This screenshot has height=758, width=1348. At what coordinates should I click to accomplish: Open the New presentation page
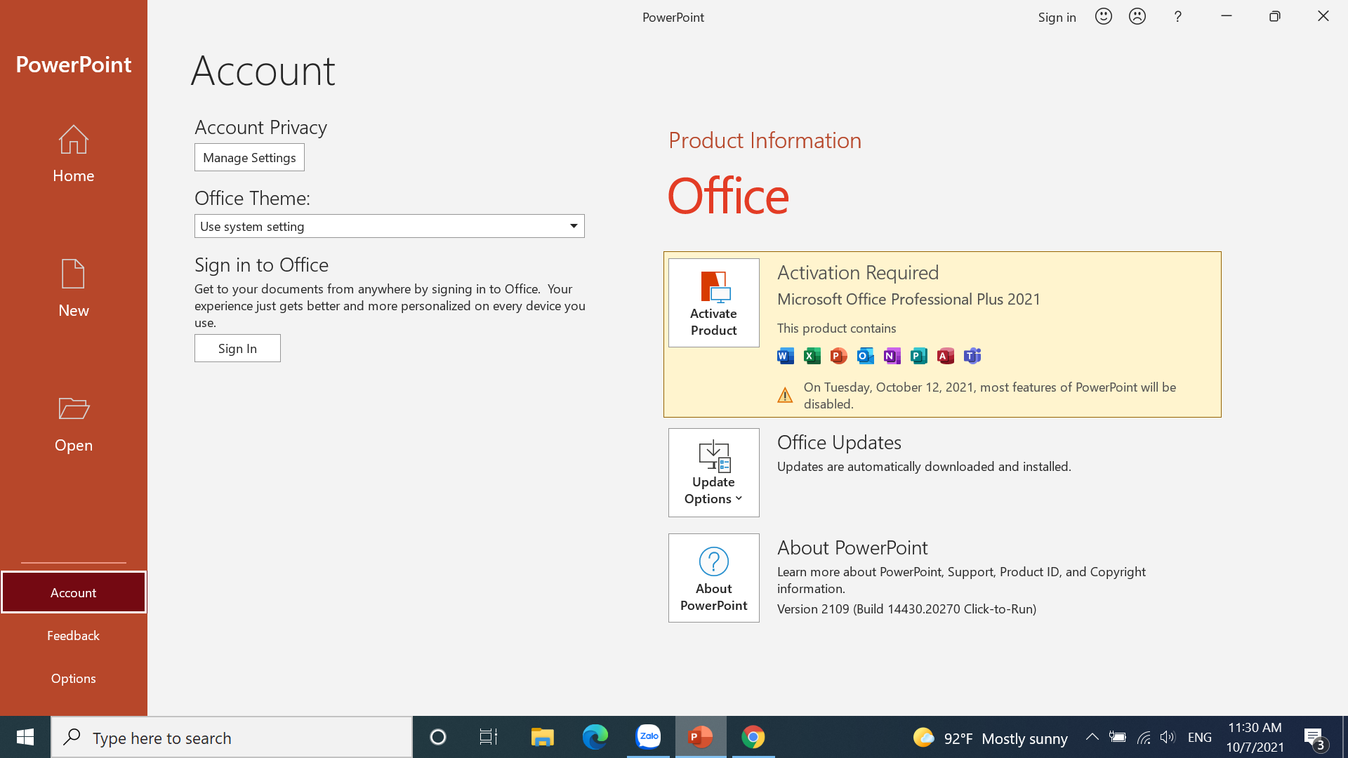click(73, 288)
